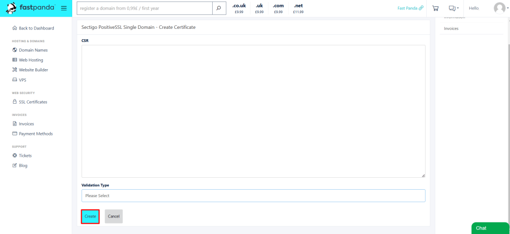The image size is (510, 234).
Task: Go Back to Dashboard
Action: click(x=33, y=28)
